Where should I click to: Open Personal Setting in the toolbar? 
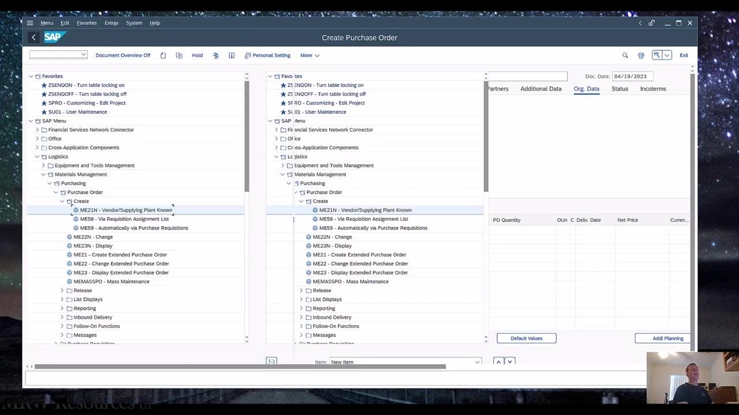(267, 55)
